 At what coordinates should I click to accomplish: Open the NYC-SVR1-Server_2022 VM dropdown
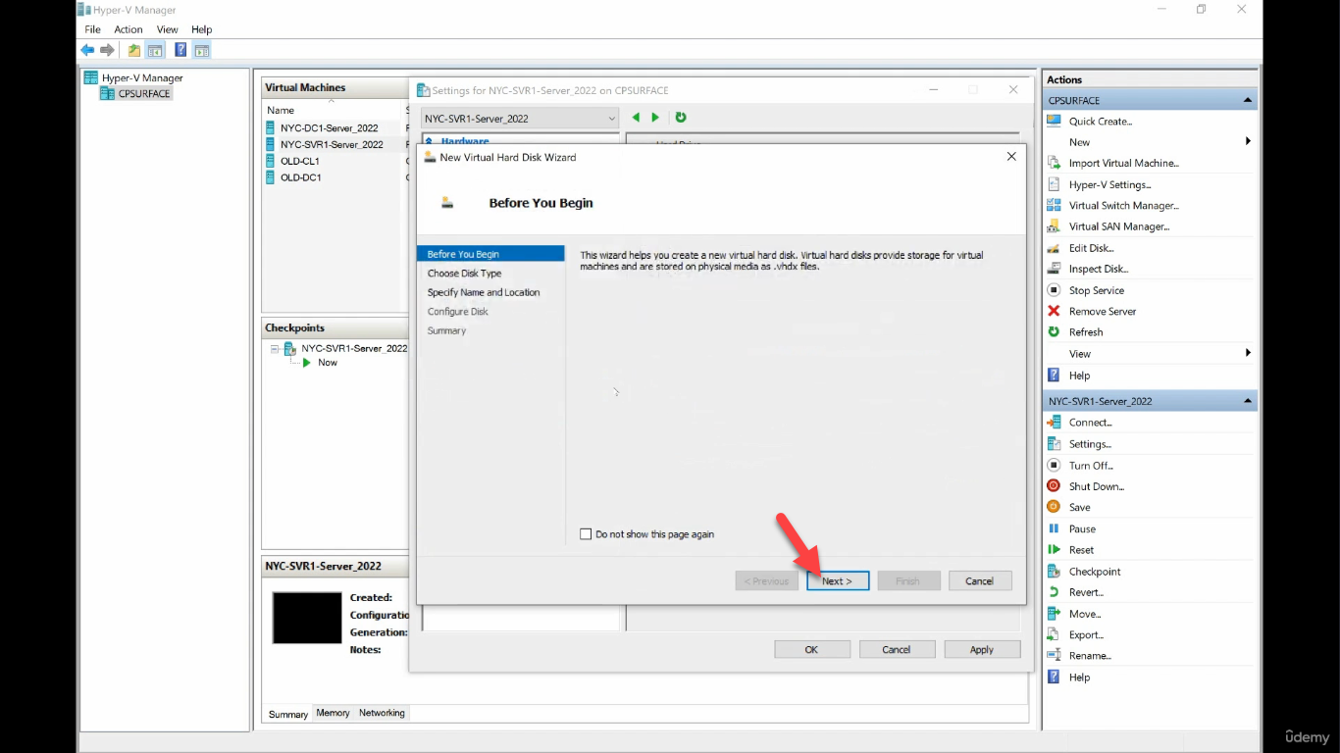520,119
